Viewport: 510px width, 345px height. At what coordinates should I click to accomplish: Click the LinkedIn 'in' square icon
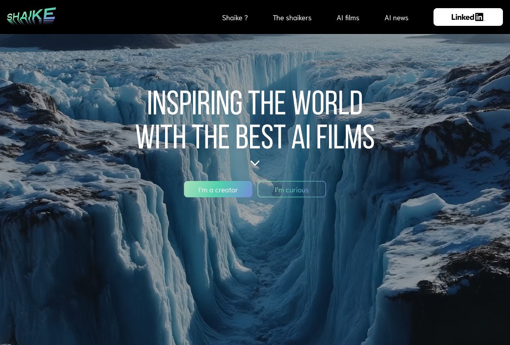[x=479, y=17]
